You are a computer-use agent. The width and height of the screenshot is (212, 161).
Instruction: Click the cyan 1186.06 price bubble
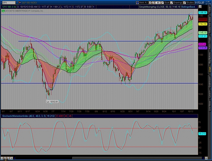[x=203, y=13]
